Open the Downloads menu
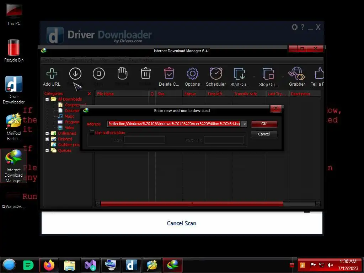Screen dimensions: 364x273 pyautogui.click(x=83, y=60)
